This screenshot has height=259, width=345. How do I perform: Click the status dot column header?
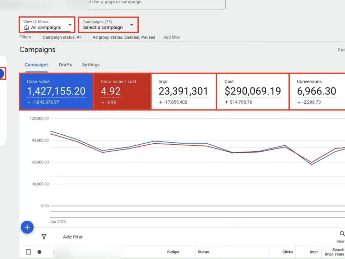coord(39,252)
